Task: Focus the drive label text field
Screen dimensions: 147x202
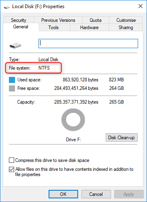Action: [88, 43]
